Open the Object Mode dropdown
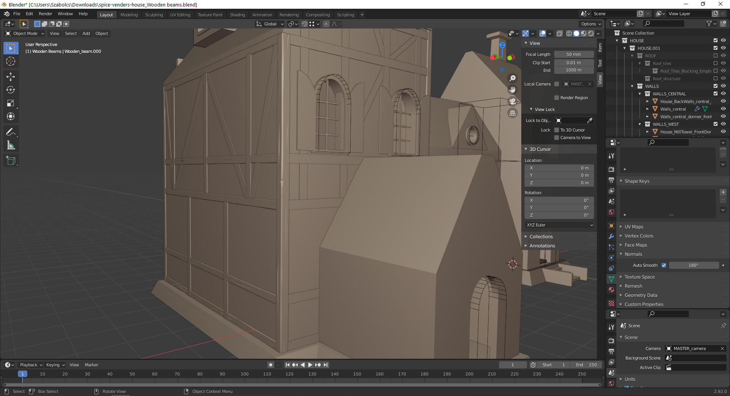This screenshot has height=396, width=730. pyautogui.click(x=25, y=33)
